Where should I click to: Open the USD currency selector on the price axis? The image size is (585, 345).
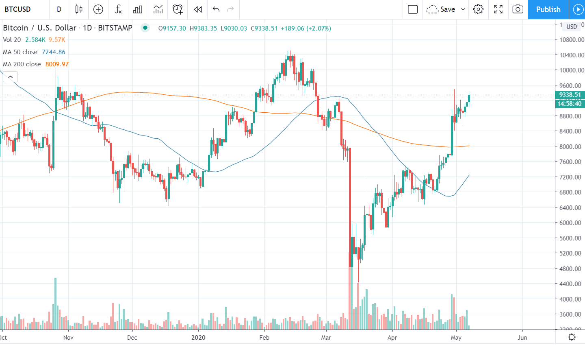point(572,26)
